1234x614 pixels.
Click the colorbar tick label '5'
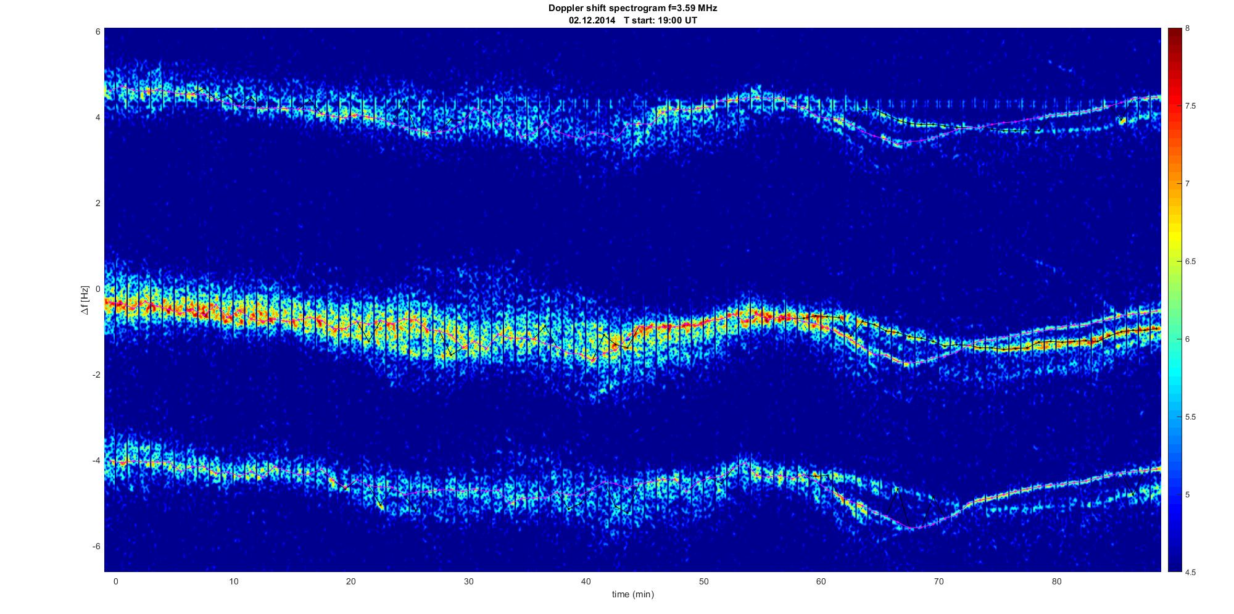pos(1187,495)
